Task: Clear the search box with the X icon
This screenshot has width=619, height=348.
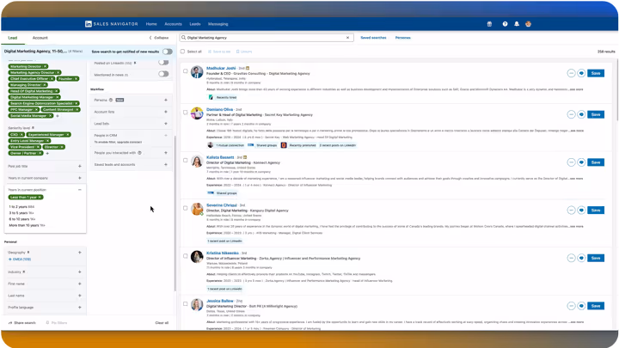Action: point(348,38)
